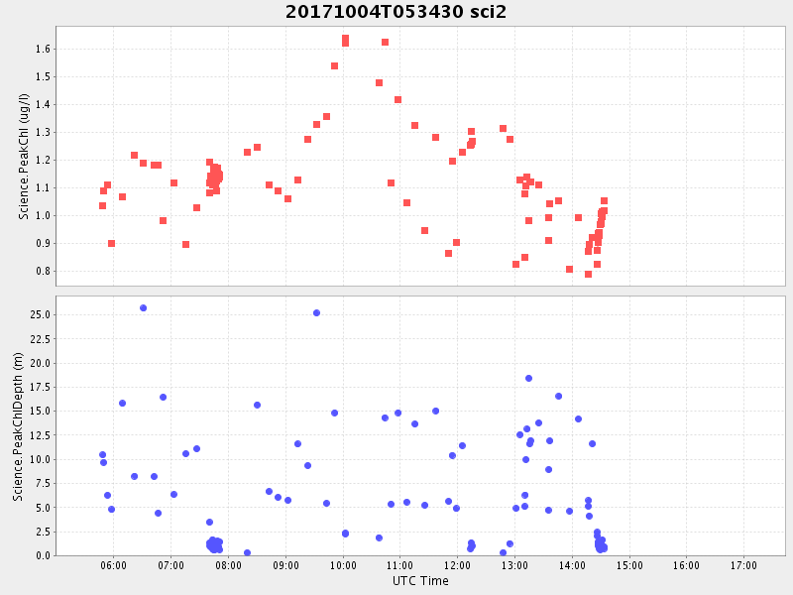Click the UTC Time axis label
Image resolution: width=793 pixels, height=595 pixels.
click(419, 581)
